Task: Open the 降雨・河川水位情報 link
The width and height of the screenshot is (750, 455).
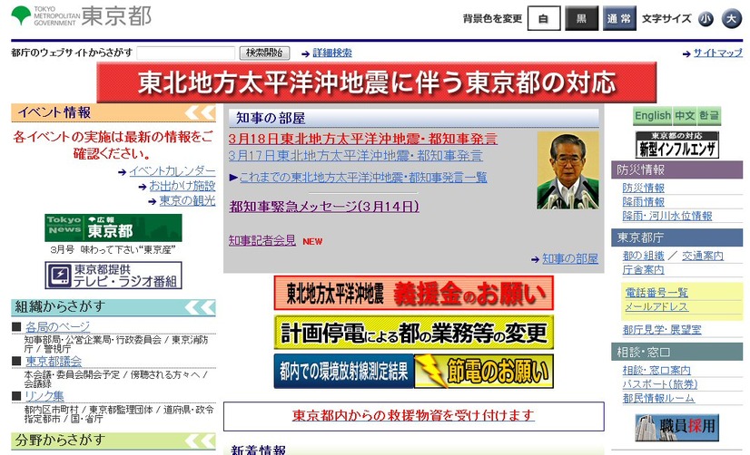Action: click(667, 216)
